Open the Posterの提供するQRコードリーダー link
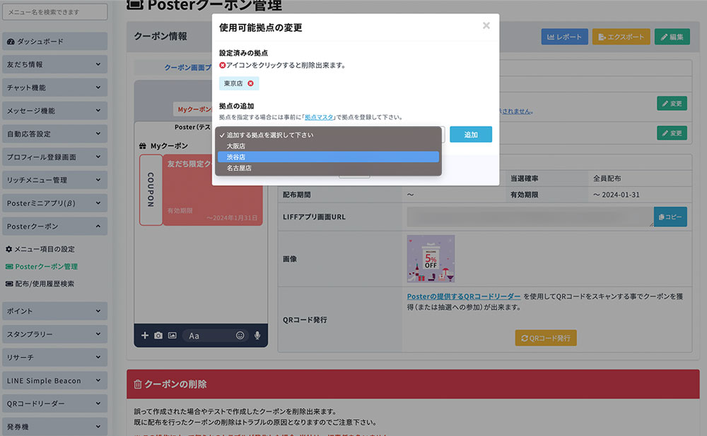Image resolution: width=707 pixels, height=436 pixels. (x=464, y=296)
